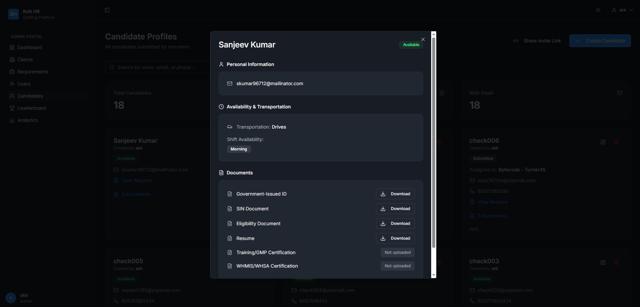Download the Resume file

coord(395,238)
